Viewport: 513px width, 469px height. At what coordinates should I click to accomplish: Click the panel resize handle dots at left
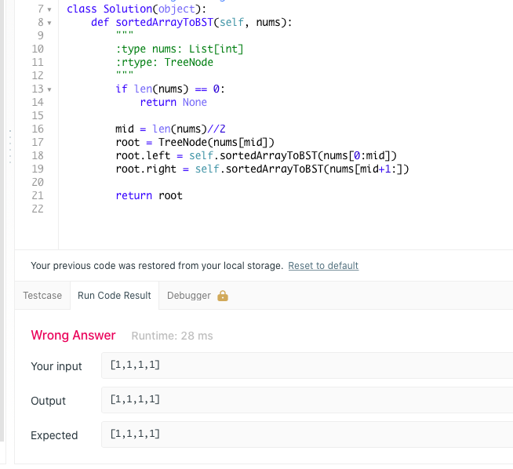tap(10, 147)
